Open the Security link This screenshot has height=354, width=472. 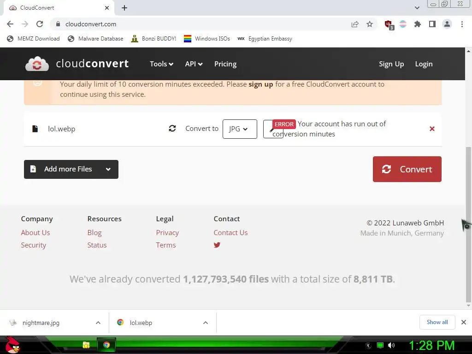(x=33, y=245)
